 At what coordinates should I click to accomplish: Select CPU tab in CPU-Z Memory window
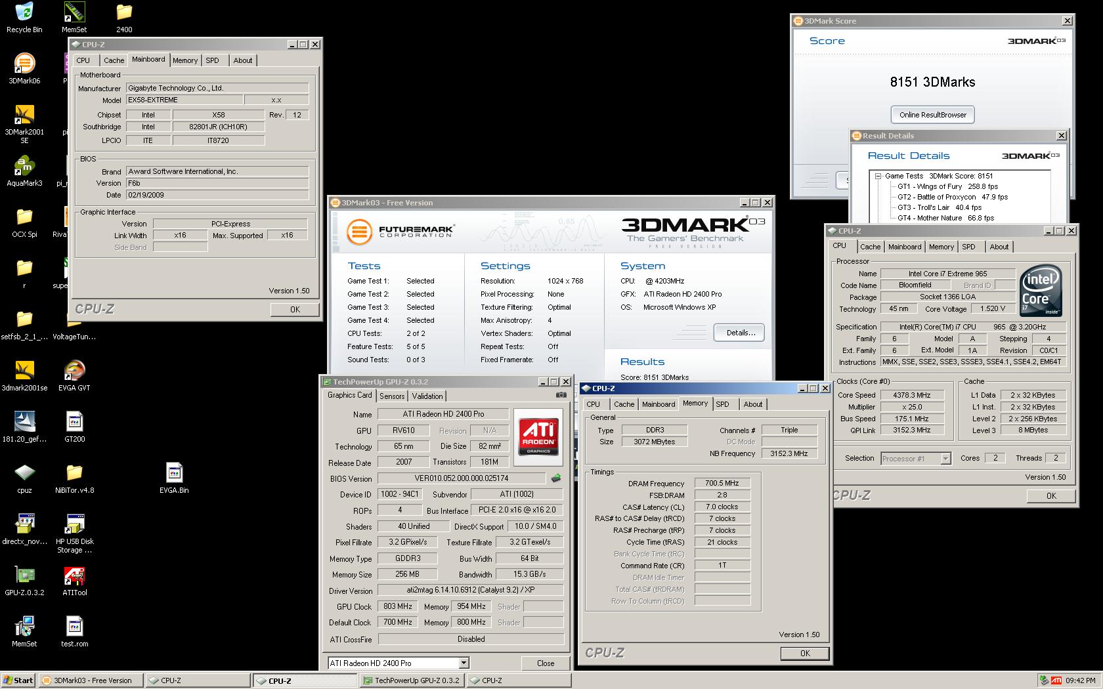pyautogui.click(x=594, y=404)
